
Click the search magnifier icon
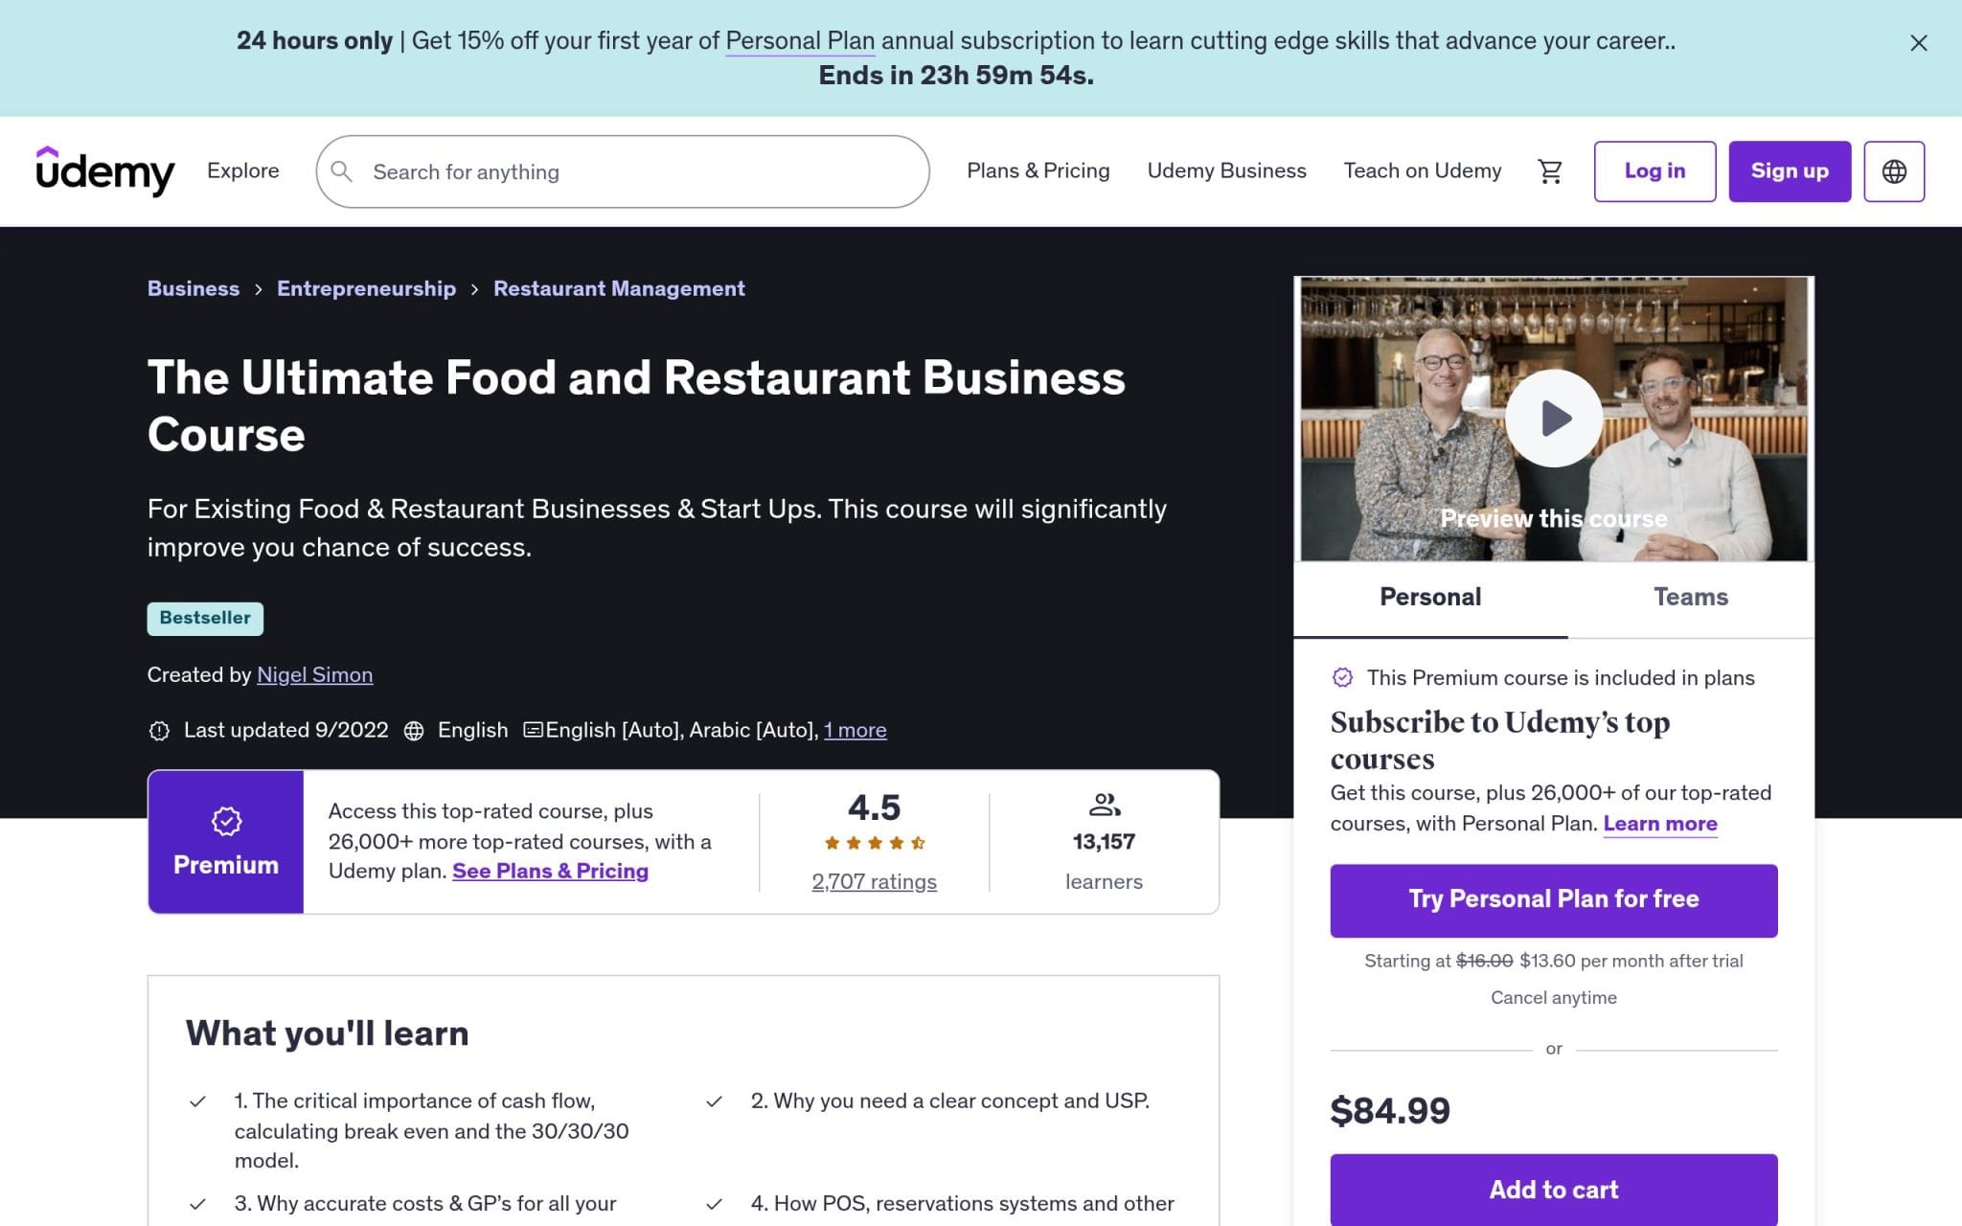point(341,171)
